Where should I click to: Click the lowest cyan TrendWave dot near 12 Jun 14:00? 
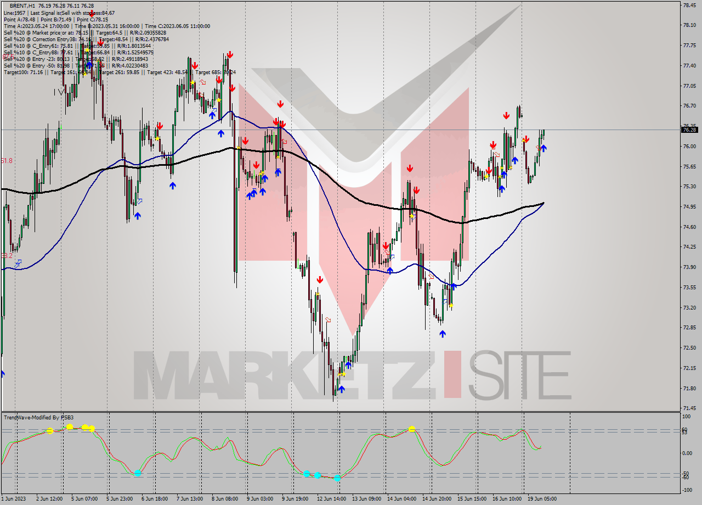(x=337, y=478)
